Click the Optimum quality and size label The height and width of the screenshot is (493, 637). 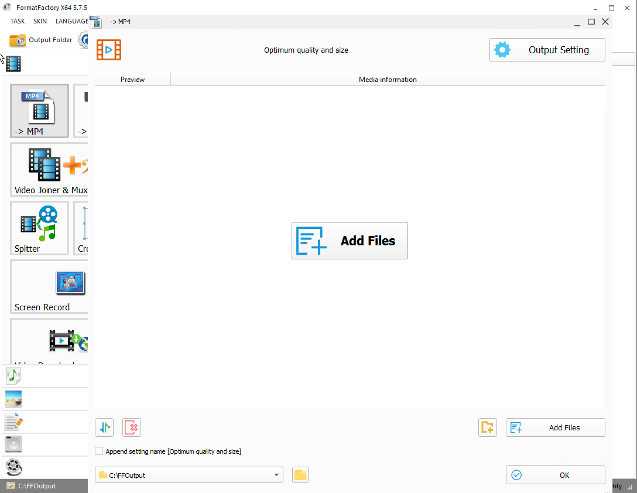[306, 50]
